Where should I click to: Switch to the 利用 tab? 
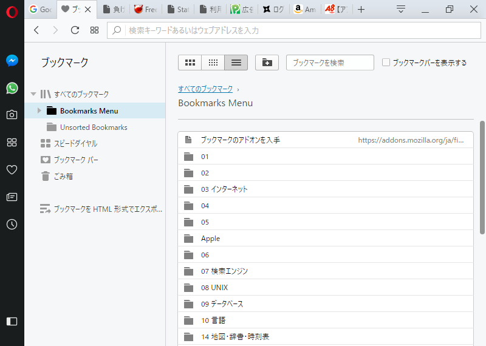coord(210,9)
